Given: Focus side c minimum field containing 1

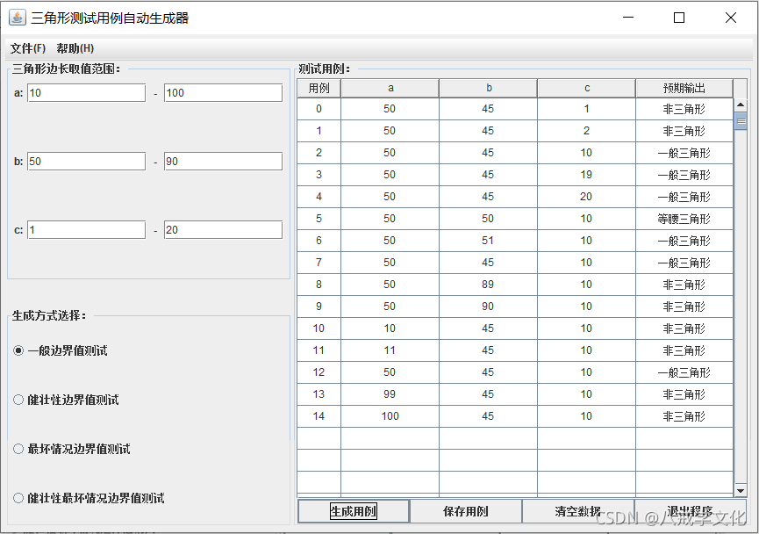Looking at the screenshot, I should coord(86,230).
